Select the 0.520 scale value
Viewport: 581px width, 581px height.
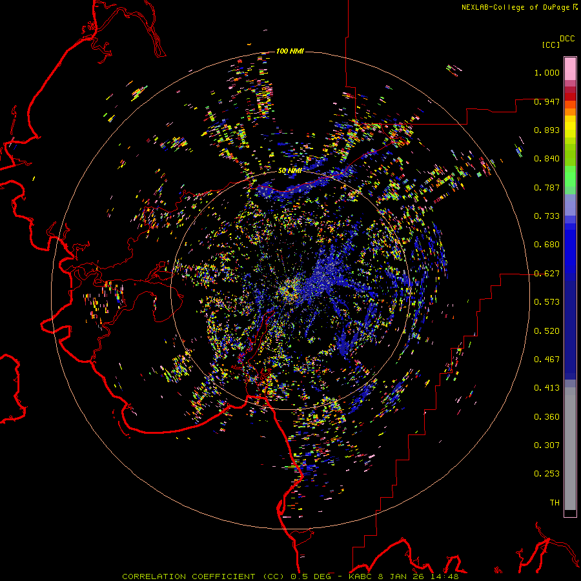(x=547, y=331)
